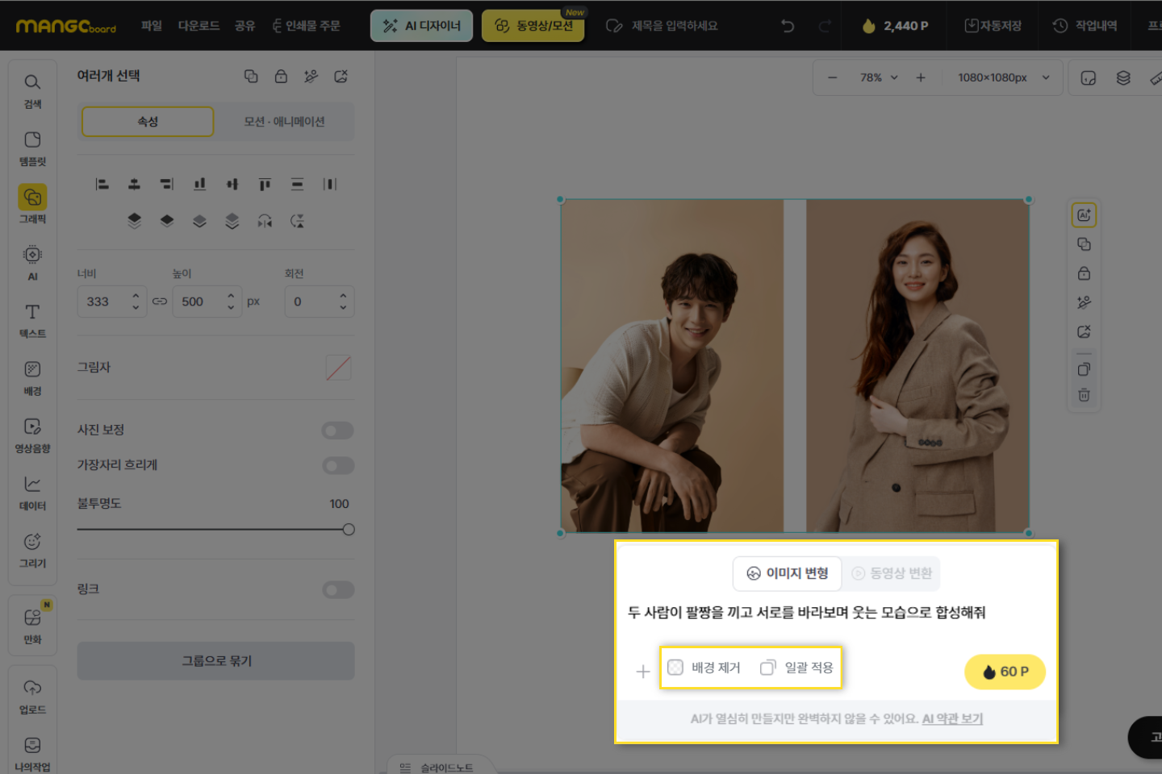Click the AI edit icon beside the canvas
1162x774 pixels.
(x=1084, y=215)
